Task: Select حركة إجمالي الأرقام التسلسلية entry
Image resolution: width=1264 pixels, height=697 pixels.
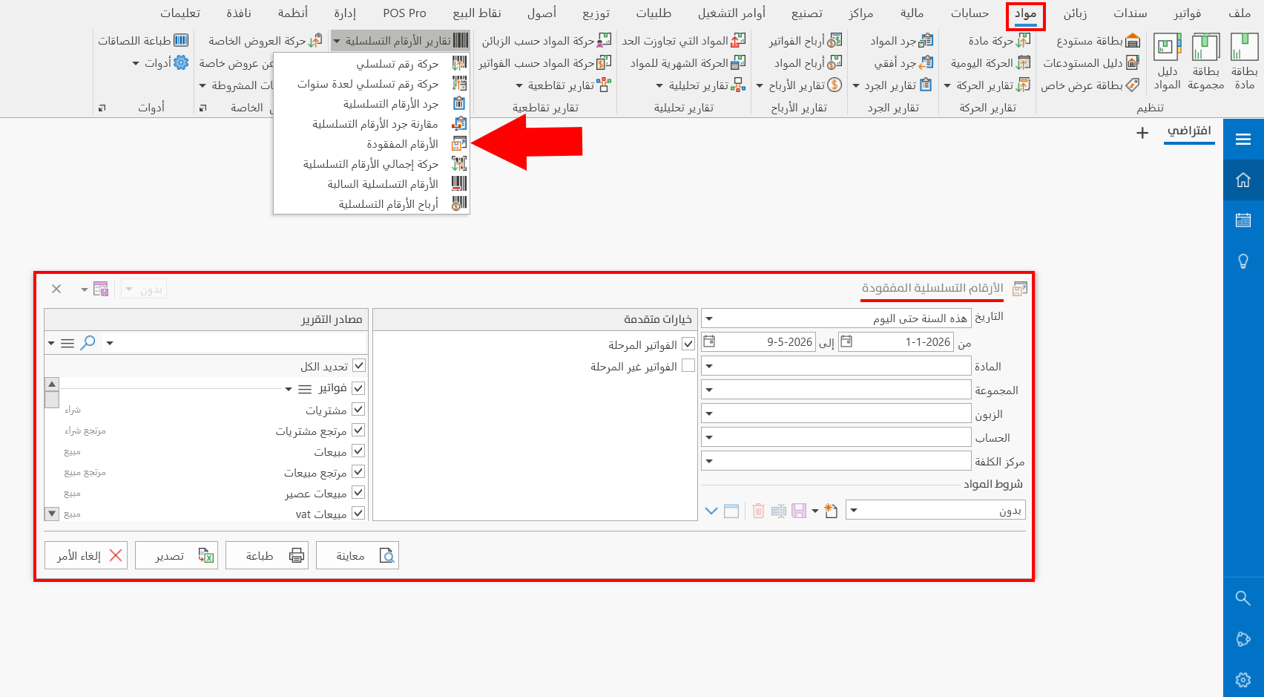Action: point(372,164)
